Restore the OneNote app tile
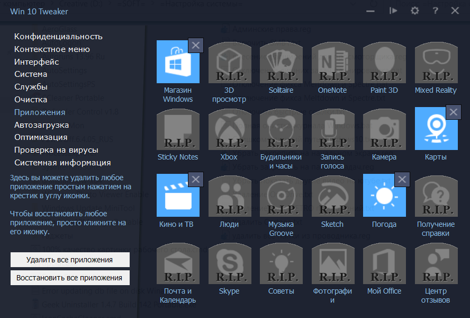This screenshot has height=318, width=470. (333, 63)
